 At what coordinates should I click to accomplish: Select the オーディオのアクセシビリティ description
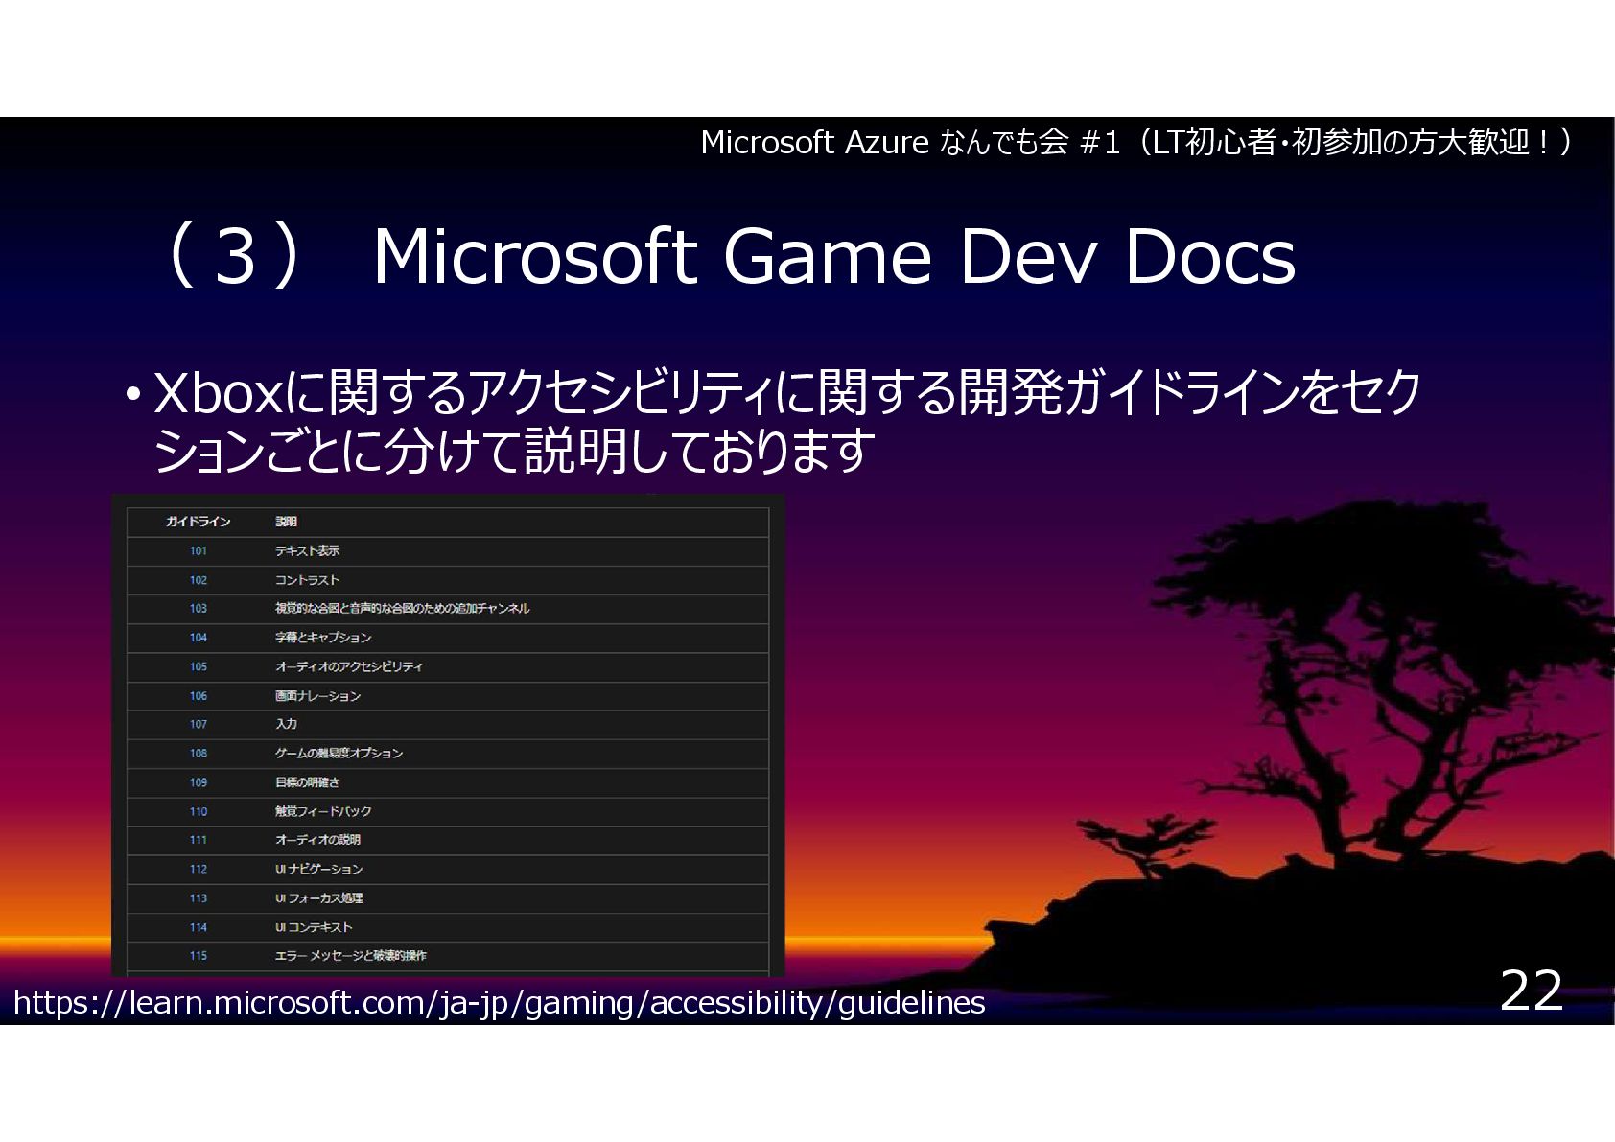pyautogui.click(x=349, y=666)
